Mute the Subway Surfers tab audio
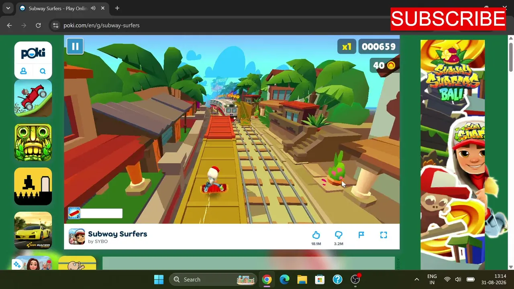This screenshot has height=289, width=514. [x=93, y=8]
